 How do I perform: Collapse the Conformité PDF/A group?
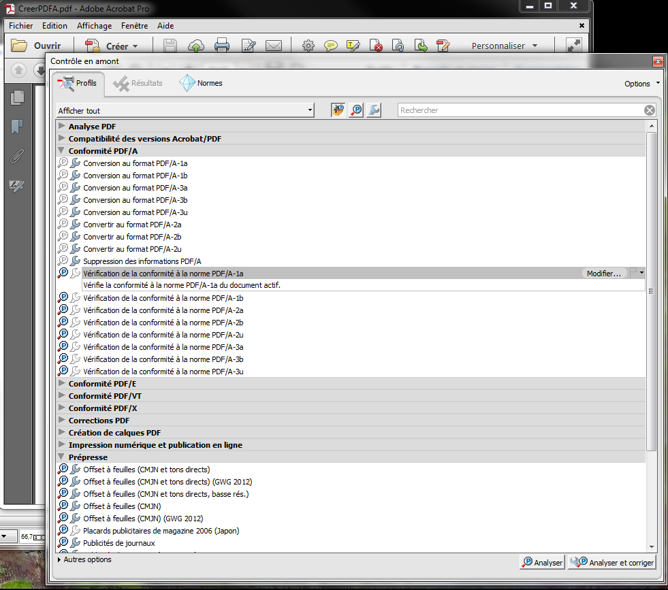[x=62, y=151]
